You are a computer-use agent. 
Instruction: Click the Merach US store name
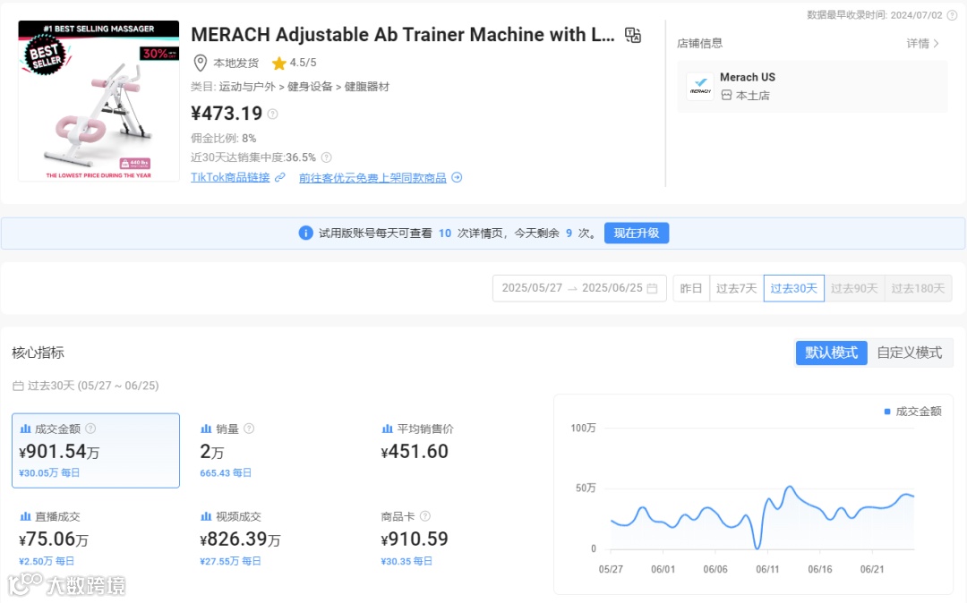[x=748, y=78]
